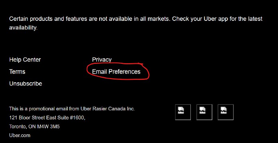
Task: Visit the Uber.com footer link
Action: click(20, 136)
